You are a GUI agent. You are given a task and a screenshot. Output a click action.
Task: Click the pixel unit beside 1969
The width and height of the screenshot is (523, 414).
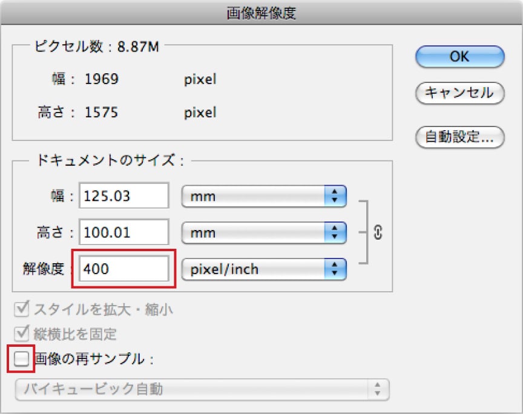[x=200, y=79]
